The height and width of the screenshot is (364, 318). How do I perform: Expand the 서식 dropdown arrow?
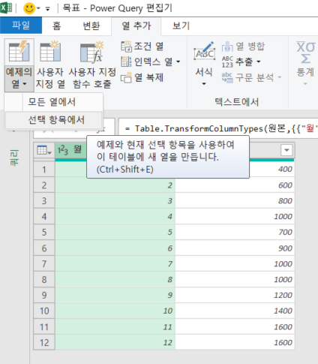click(x=204, y=84)
